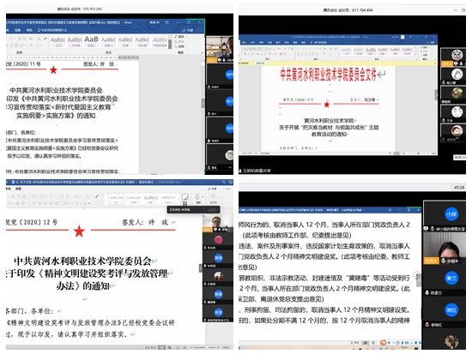Switch to the 视图 tab in the 12号 document window
Viewport: 472px width, 354px height.
pos(18,189)
